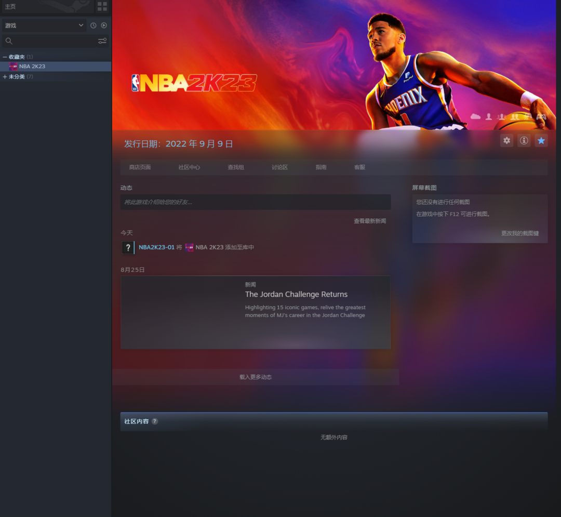The width and height of the screenshot is (561, 517).
Task: Click the question mark beside 社区内容
Action: pyautogui.click(x=155, y=421)
